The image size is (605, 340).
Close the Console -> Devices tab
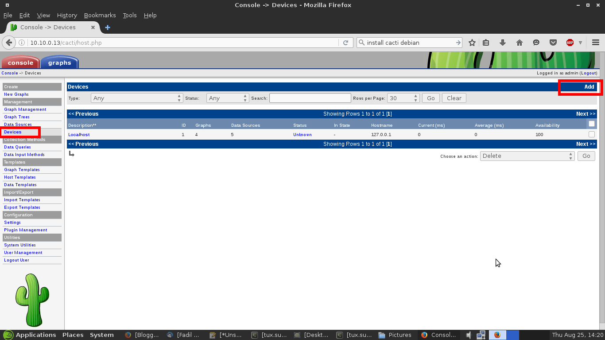[x=93, y=27]
